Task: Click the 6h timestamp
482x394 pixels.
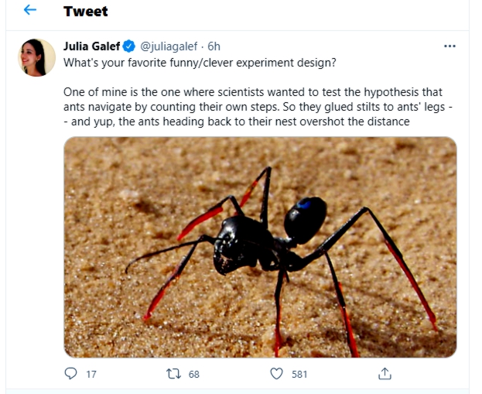Action: (214, 46)
